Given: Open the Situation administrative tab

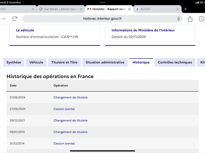Looking at the screenshot, I should pos(105,62).
